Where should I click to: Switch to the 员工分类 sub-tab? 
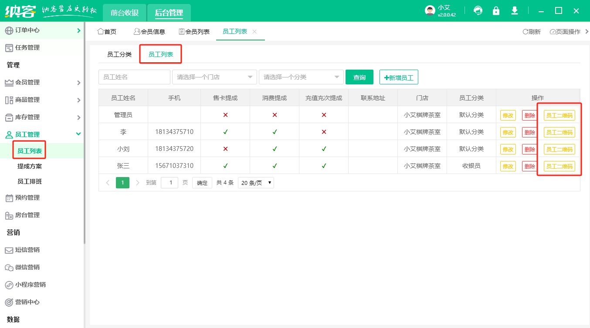point(119,55)
